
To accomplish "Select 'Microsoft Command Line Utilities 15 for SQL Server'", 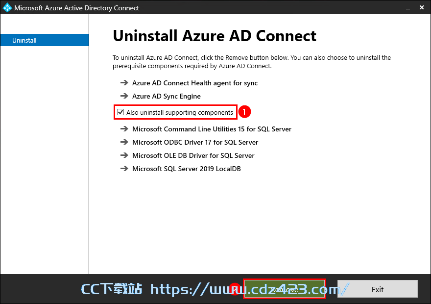I will tap(212, 129).
